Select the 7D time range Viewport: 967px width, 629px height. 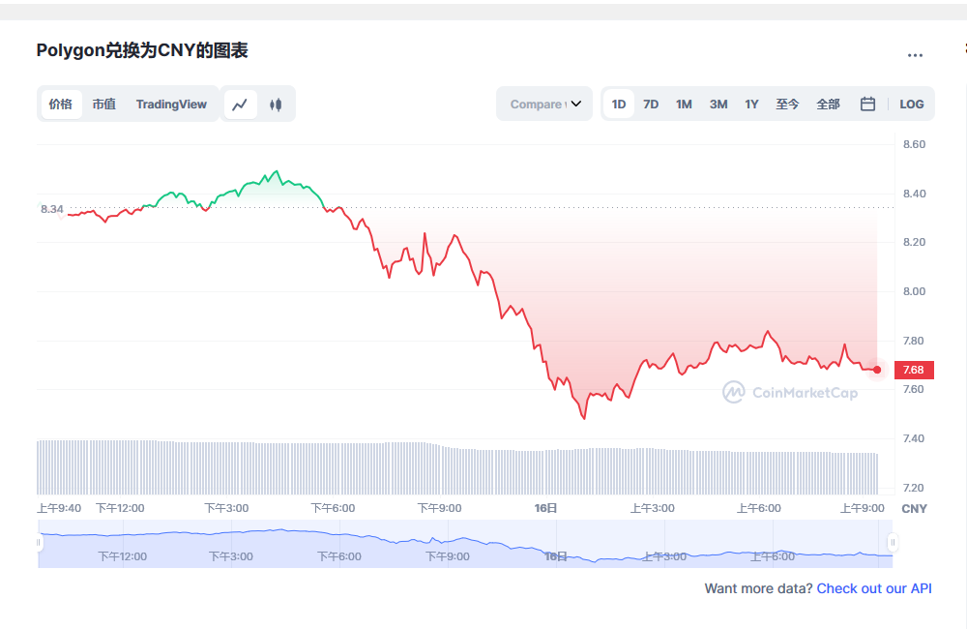651,105
